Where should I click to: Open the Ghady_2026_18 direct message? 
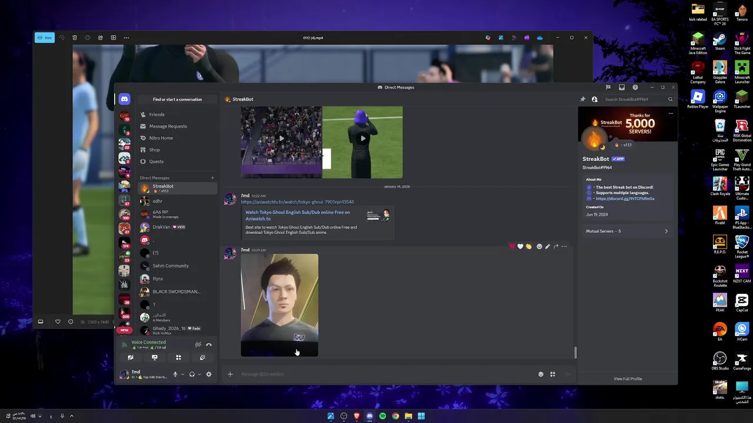[x=177, y=330]
